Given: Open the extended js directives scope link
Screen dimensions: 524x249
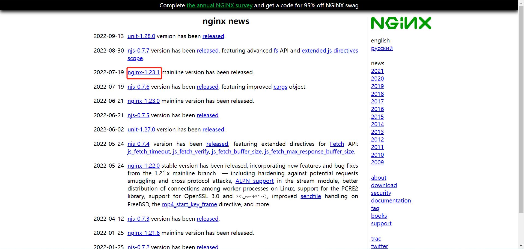Looking at the screenshot, I should click(x=330, y=51).
